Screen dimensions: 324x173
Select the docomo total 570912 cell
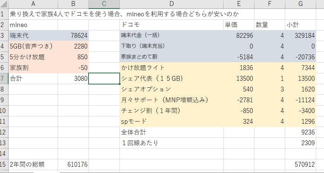click(x=300, y=164)
